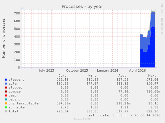The height and width of the screenshot is (123, 165).
Task: Click the 'stopped' legend label
Action: tap(16, 88)
